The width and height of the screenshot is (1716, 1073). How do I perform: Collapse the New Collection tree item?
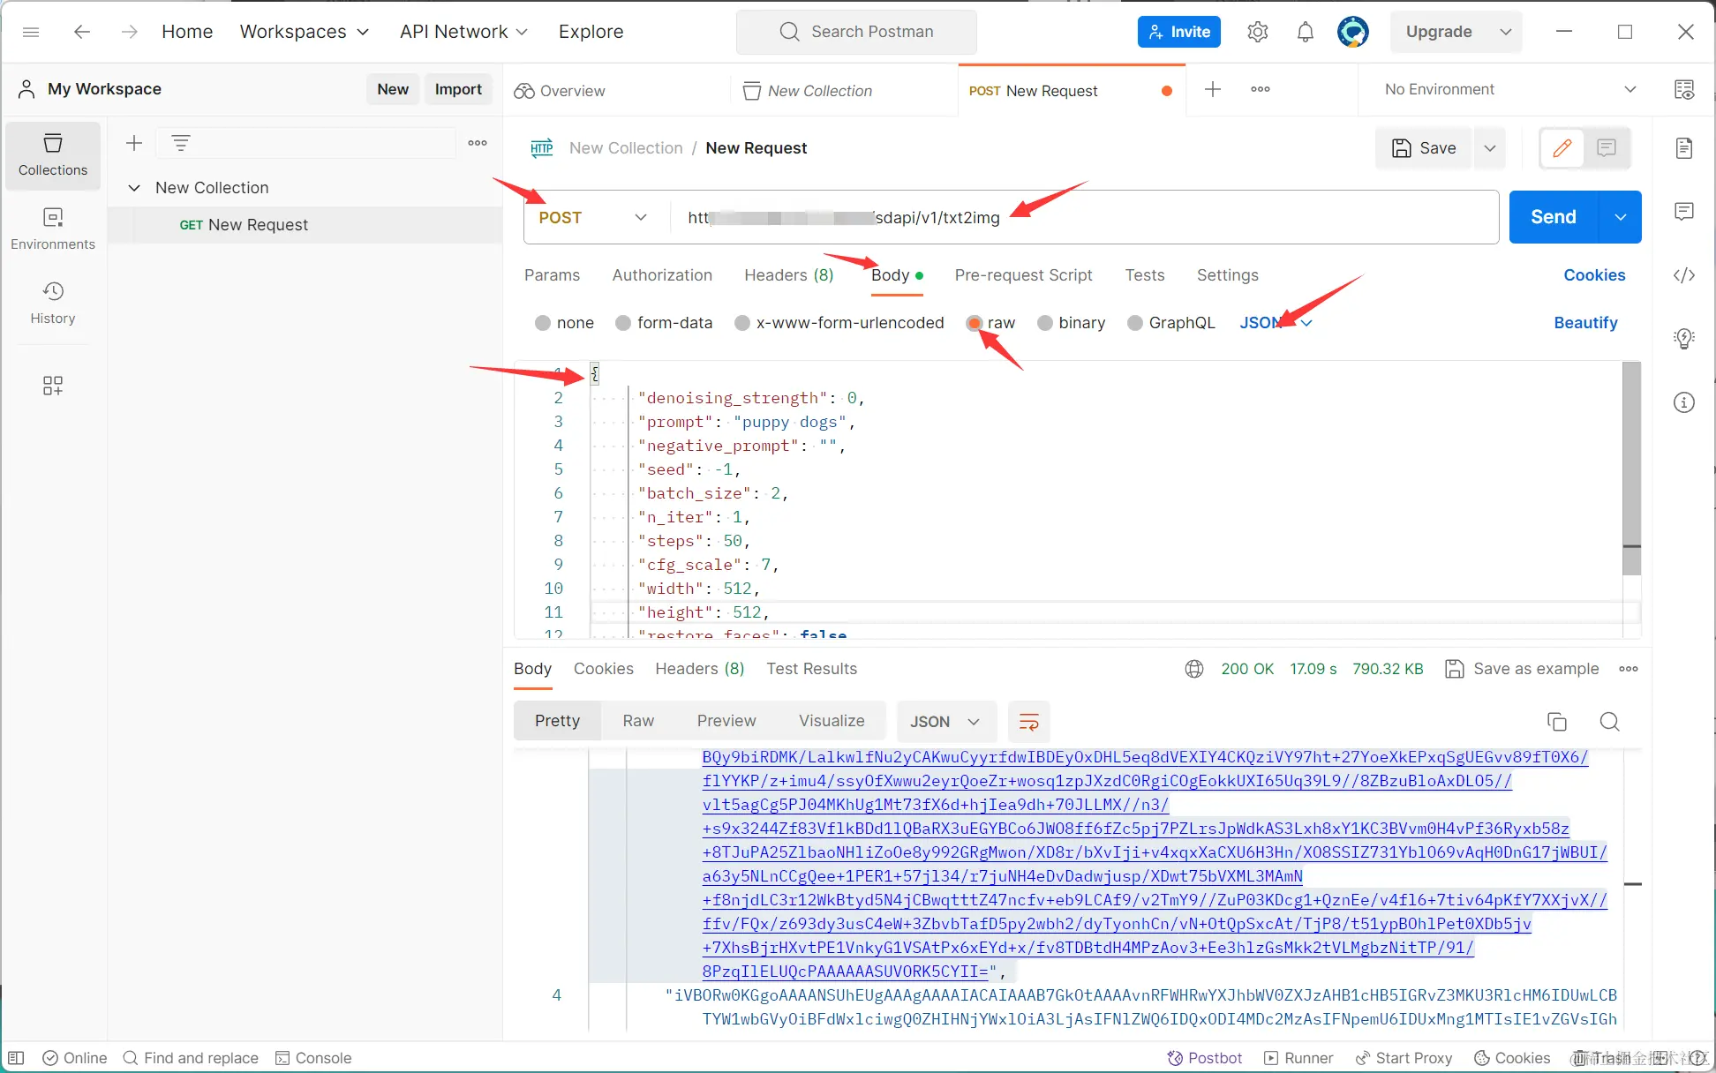coord(134,188)
